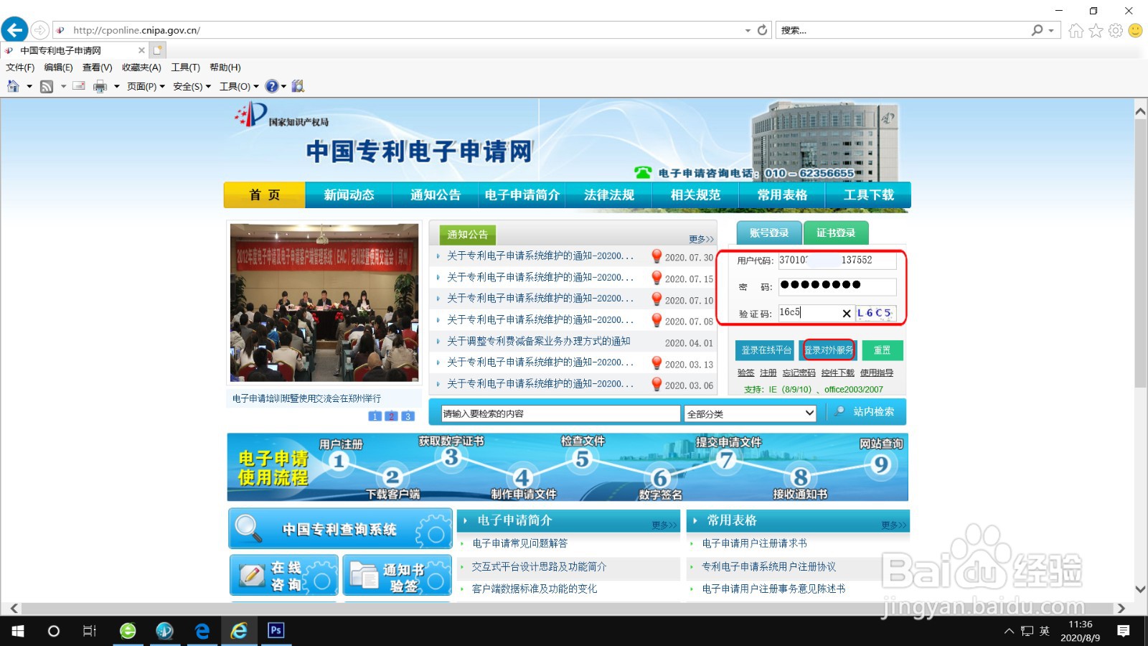Open 关于调整专利费减备案业务办理方式的通知 notice
Viewport: 1148px width, 646px height.
point(538,341)
